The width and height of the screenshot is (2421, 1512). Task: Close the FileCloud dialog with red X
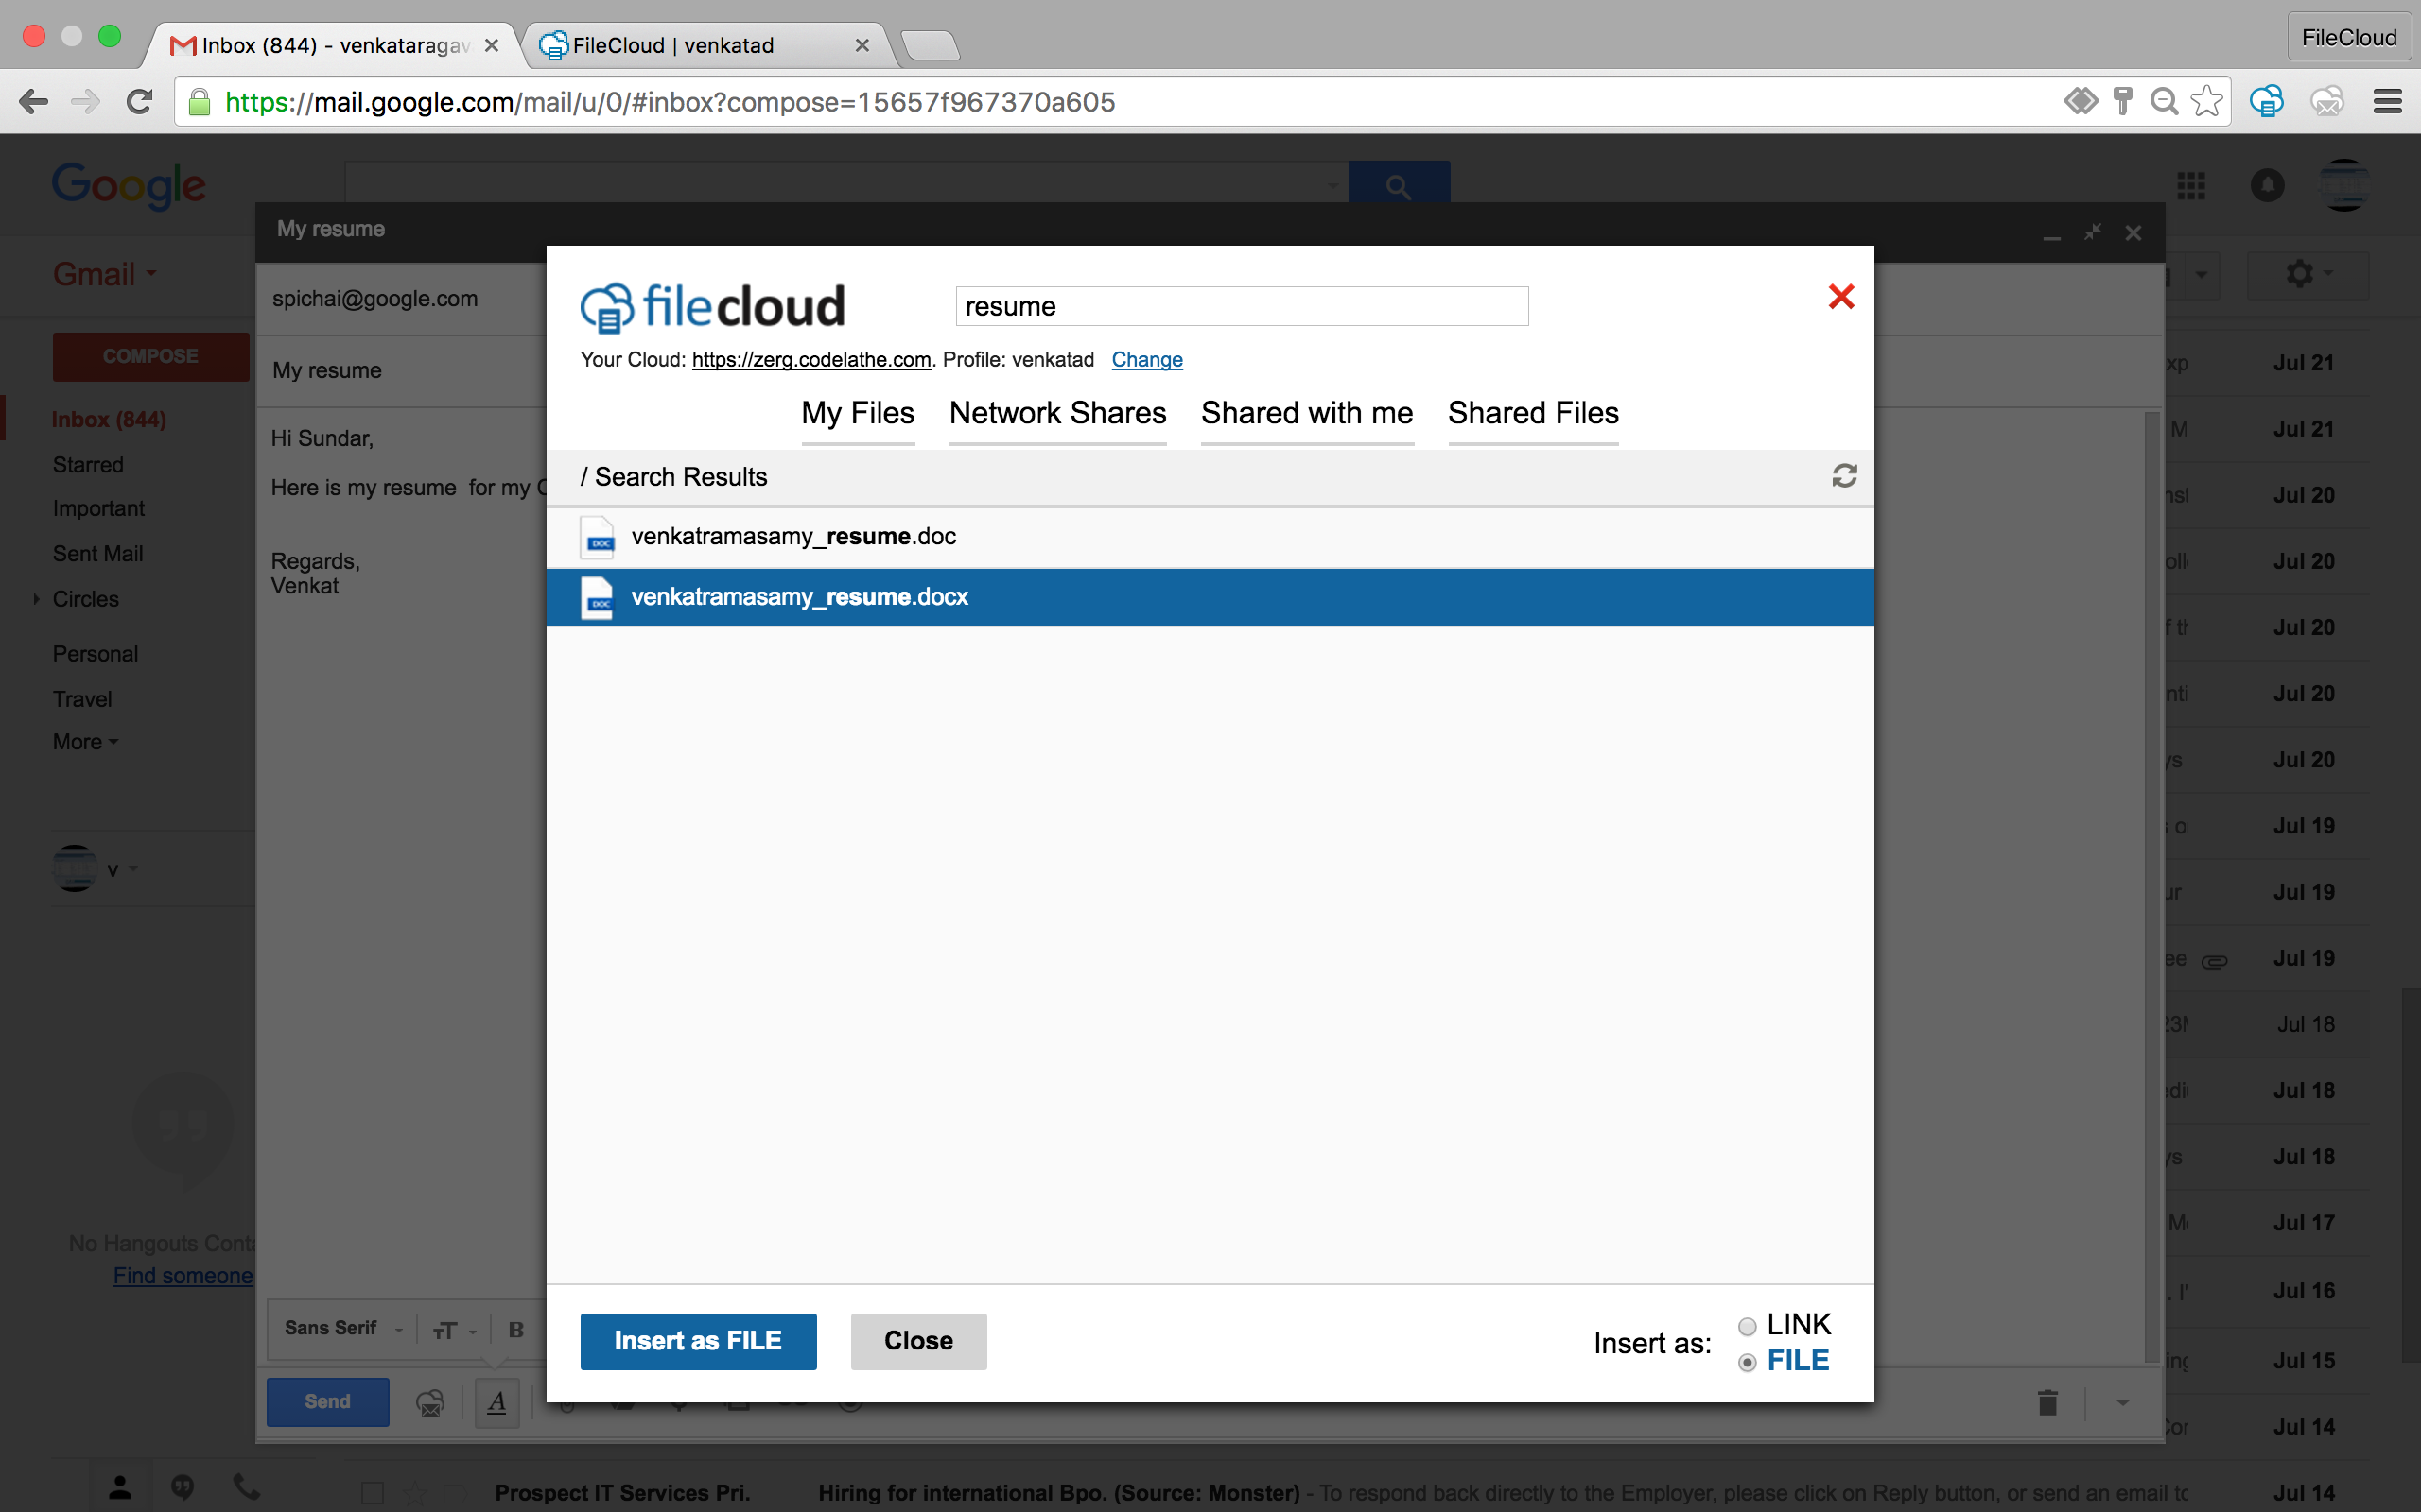tap(1840, 297)
